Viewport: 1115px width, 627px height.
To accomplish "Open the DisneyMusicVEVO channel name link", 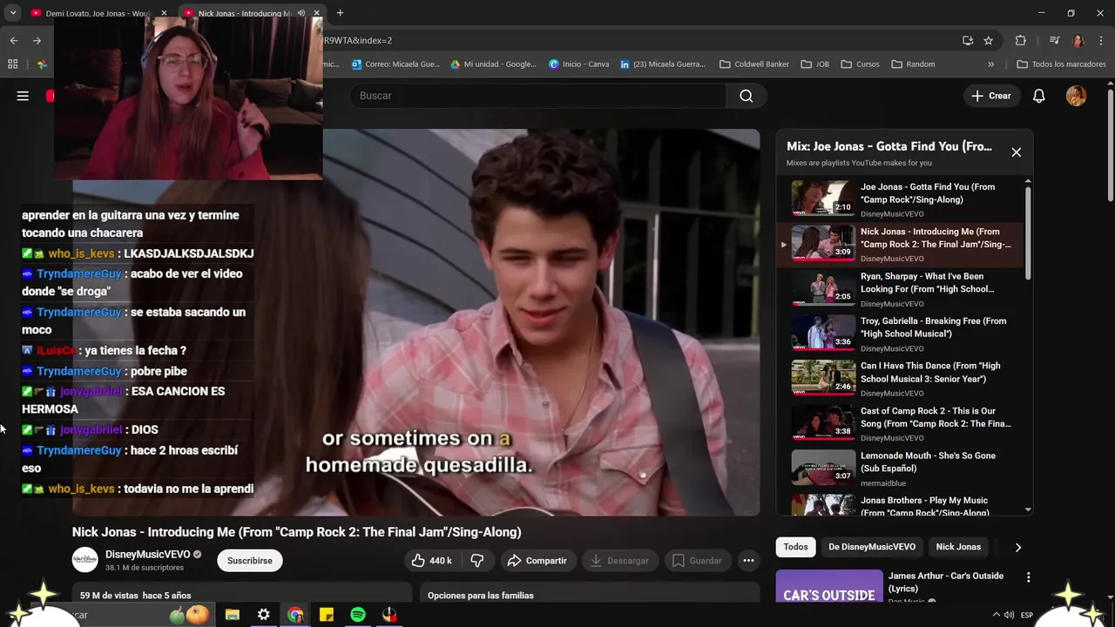I will (x=147, y=555).
